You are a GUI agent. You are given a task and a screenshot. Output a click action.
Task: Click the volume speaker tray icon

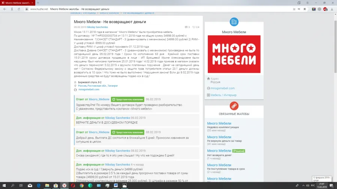click(307, 186)
